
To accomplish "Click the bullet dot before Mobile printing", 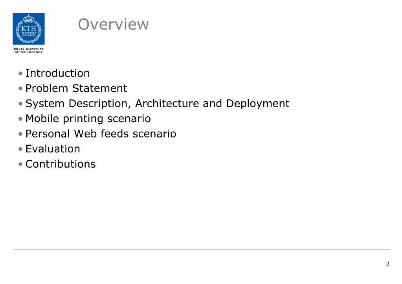I will pyautogui.click(x=20, y=119).
